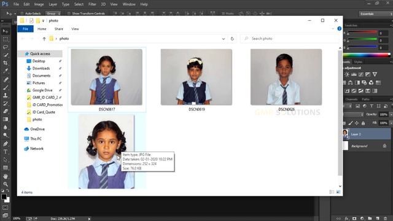The width and height of the screenshot is (393, 221).
Task: Go up one folder level
Action: coord(44,39)
